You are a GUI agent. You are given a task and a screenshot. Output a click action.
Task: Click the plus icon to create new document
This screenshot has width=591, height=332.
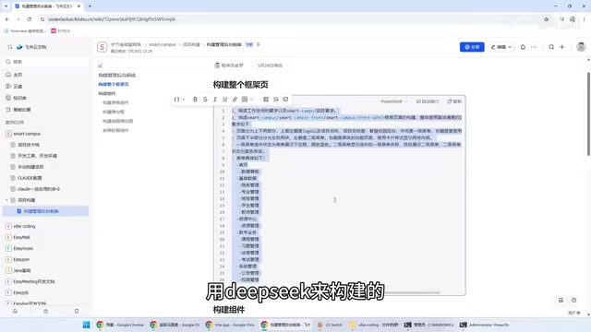click(x=562, y=47)
